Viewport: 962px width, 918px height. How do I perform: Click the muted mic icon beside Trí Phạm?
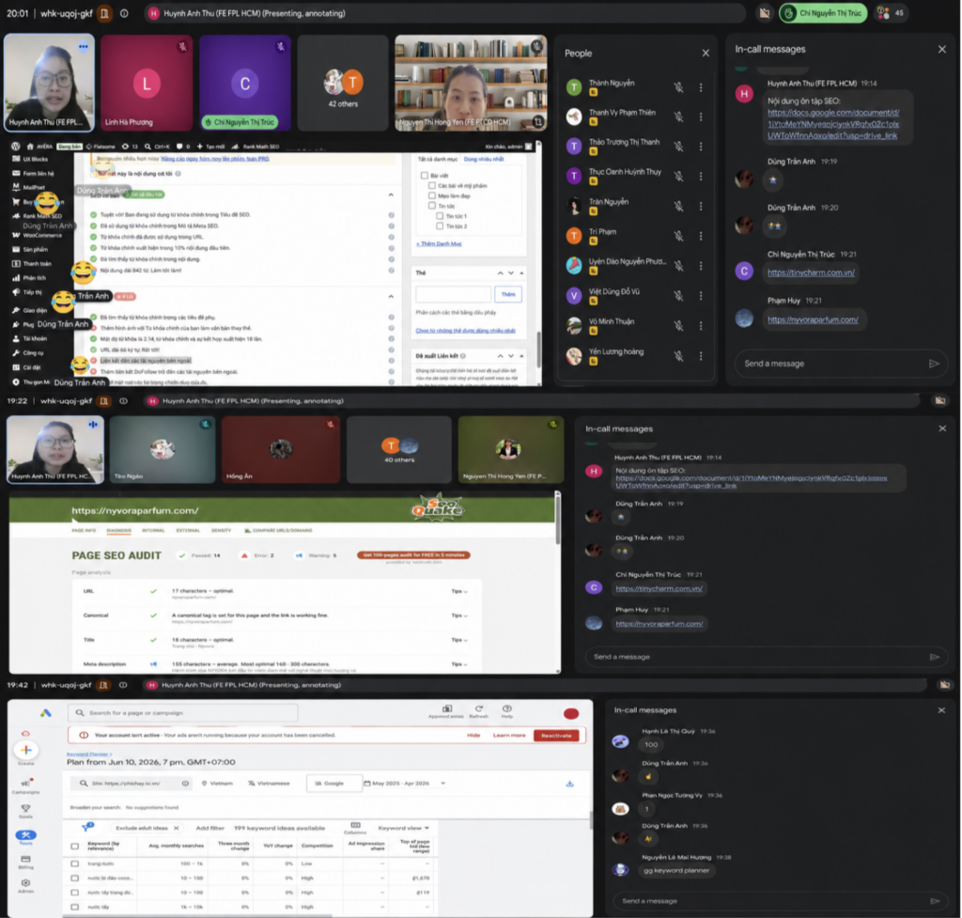tap(678, 236)
